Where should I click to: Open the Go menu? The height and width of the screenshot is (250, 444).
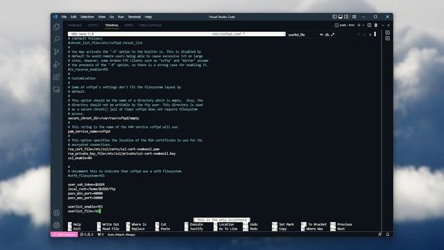pos(112,17)
